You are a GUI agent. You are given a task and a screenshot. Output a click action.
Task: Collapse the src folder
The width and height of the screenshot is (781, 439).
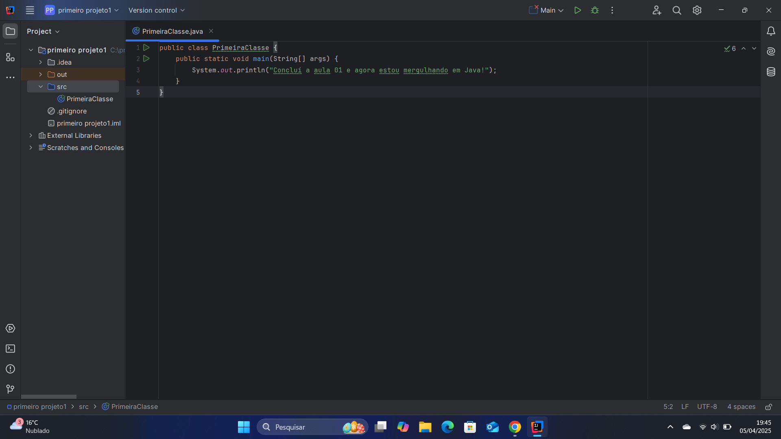click(x=41, y=87)
